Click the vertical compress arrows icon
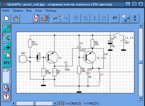 (x=135, y=18)
